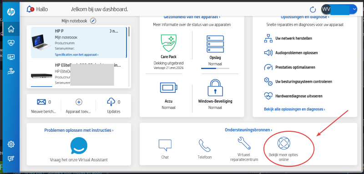The image size is (364, 174).
Task: Open Bekijk meer opties online globe icon
Action: click(284, 143)
